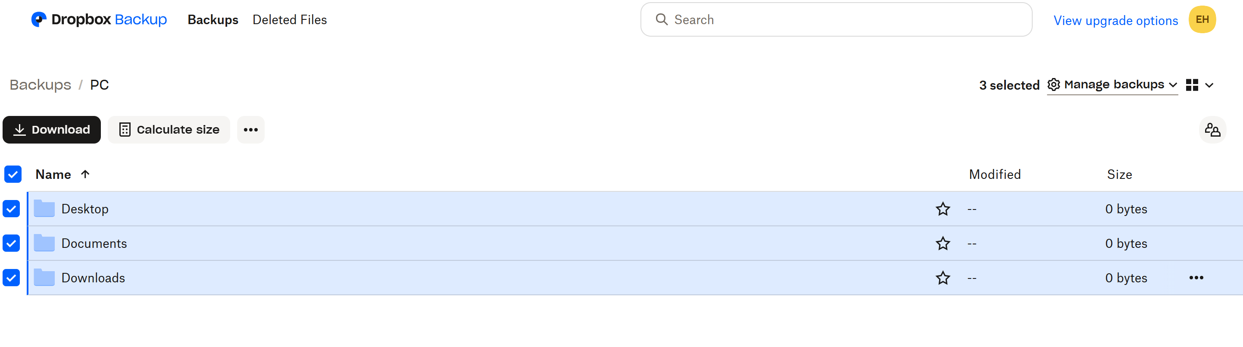The height and width of the screenshot is (347, 1243).
Task: Click the Dropbox Backup logo
Action: [99, 19]
